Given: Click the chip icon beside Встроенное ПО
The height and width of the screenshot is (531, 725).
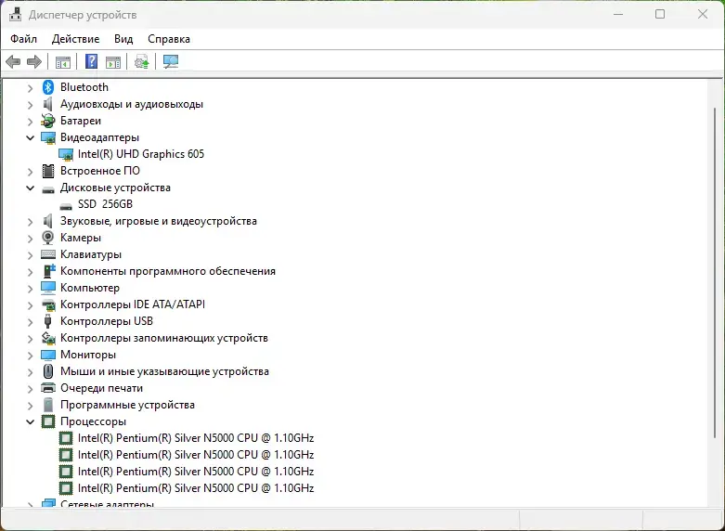Looking at the screenshot, I should click(x=48, y=171).
